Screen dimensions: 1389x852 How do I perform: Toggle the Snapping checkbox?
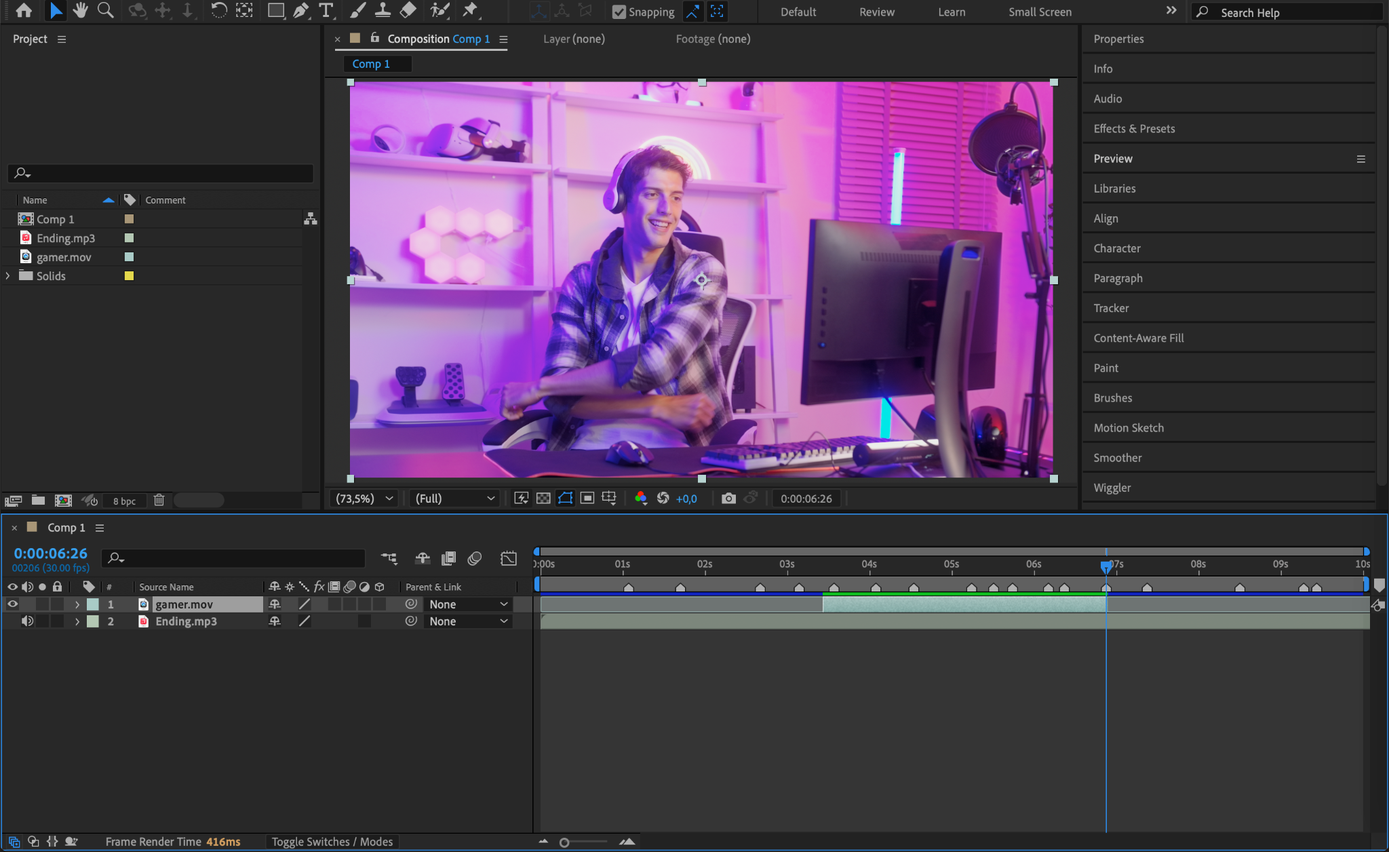tap(619, 12)
